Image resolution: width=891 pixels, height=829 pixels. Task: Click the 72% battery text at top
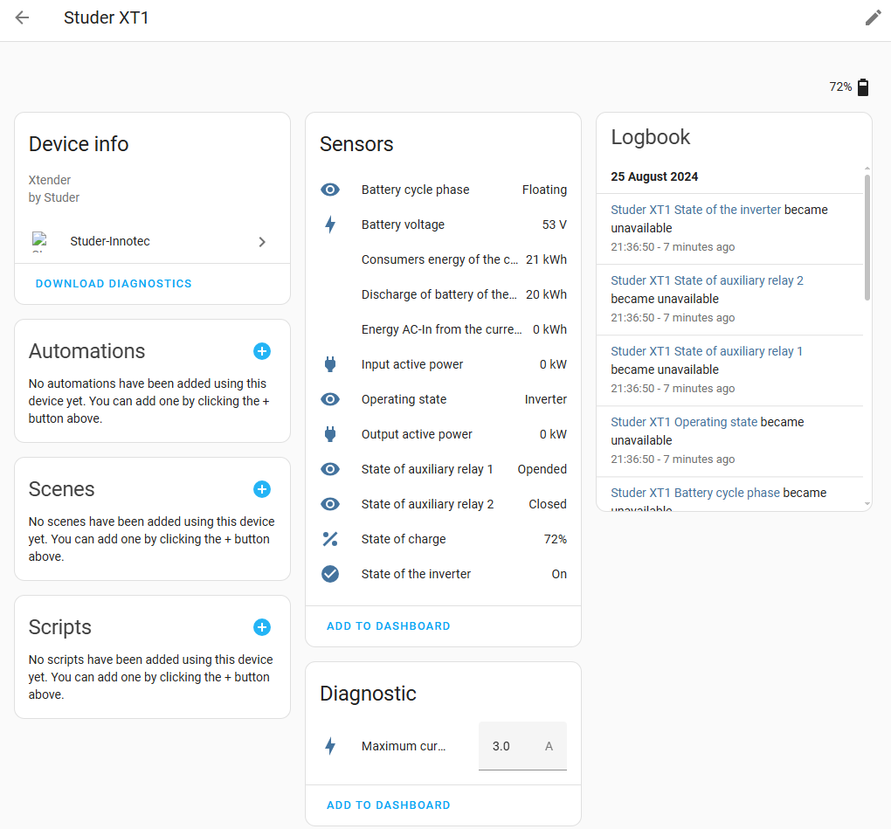[840, 87]
